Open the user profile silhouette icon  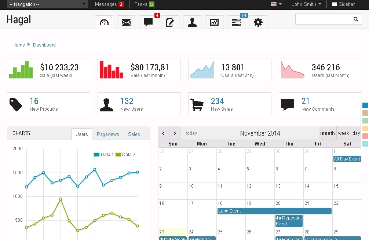192,22
